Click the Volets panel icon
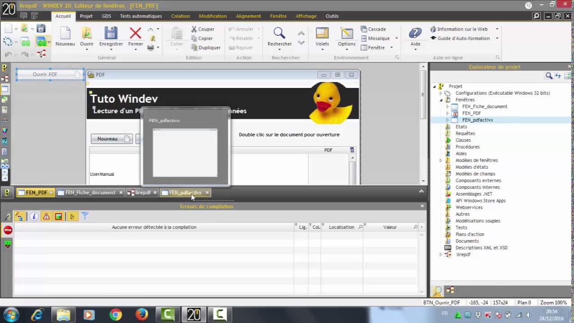The width and height of the screenshot is (574, 323). pos(322,33)
